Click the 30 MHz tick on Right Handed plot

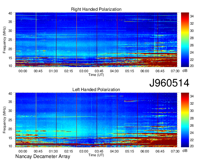(10, 31)
